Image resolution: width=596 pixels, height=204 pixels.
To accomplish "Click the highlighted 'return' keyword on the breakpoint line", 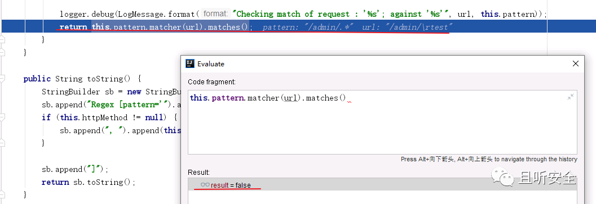I will 73,27.
